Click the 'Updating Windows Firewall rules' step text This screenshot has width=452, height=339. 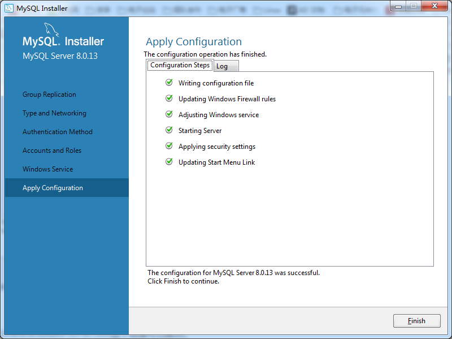click(x=227, y=99)
